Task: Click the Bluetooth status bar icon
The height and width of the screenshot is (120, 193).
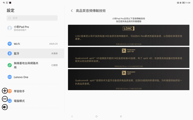Action: coord(180,3)
